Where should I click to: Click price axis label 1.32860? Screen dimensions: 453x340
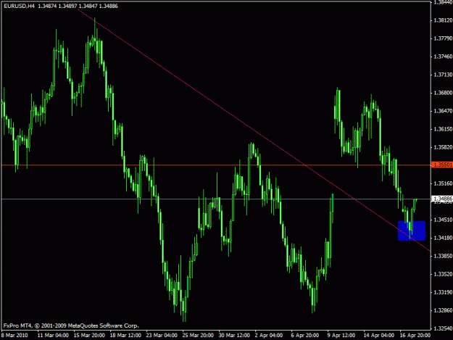tap(443, 310)
